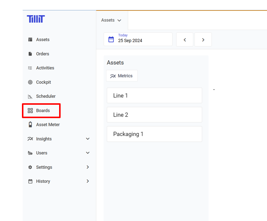Click the TilliT logo
The height and width of the screenshot is (221, 267).
tap(36, 19)
